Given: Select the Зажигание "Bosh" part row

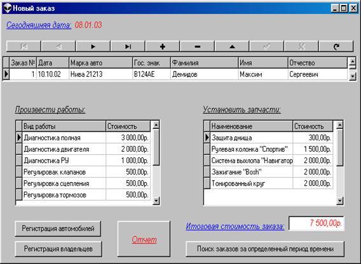Looking at the screenshot, I should point(271,172).
